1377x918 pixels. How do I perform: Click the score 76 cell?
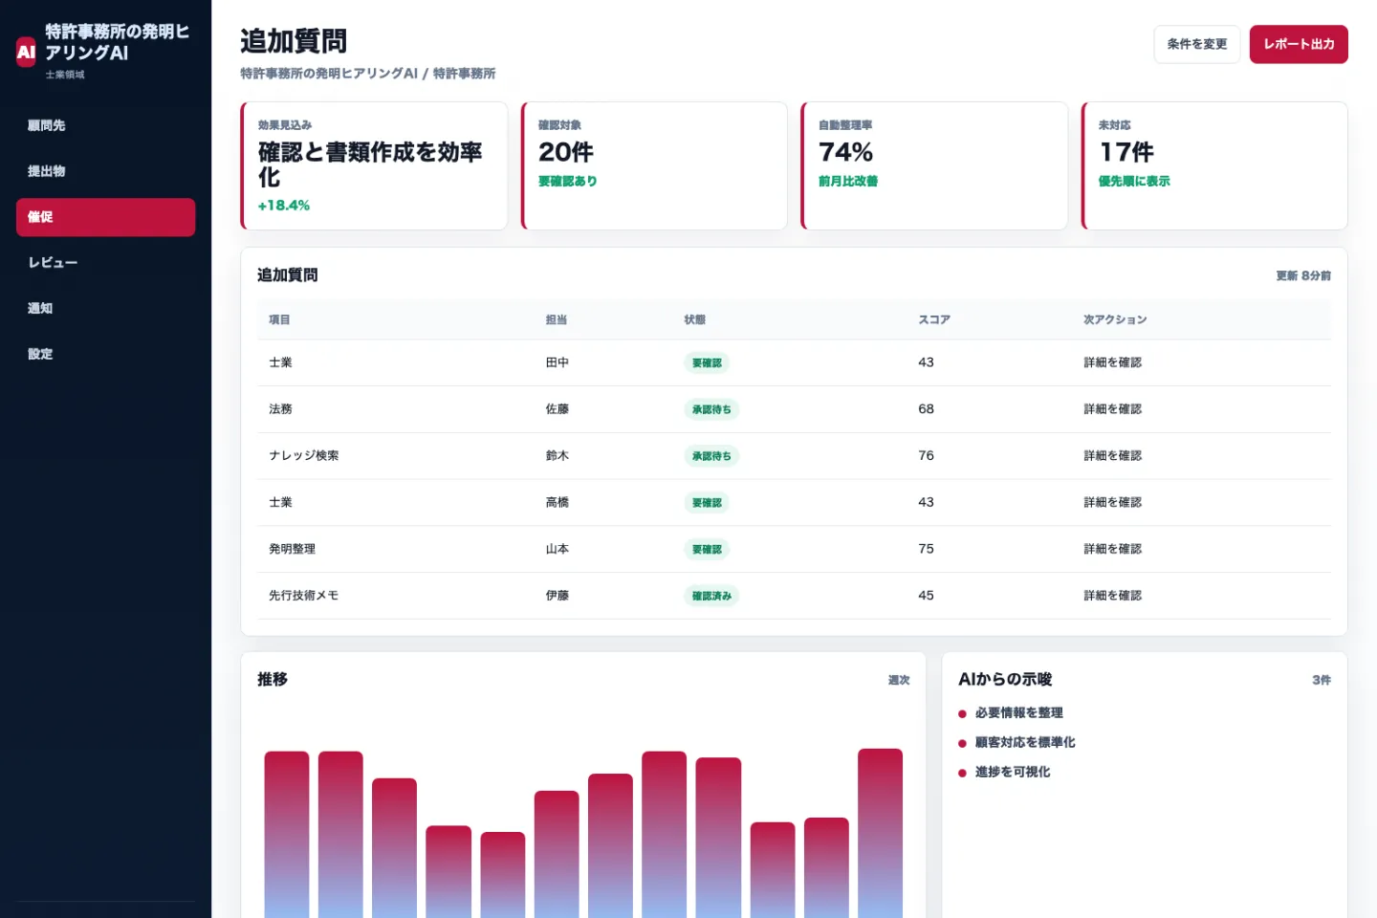tap(926, 456)
